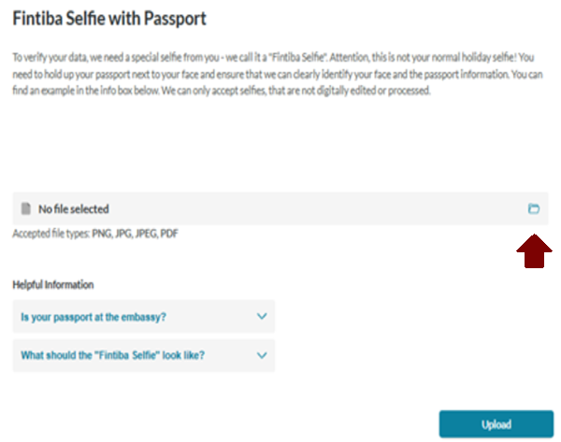Click the "No file selected" text
The image size is (561, 442).
74,209
